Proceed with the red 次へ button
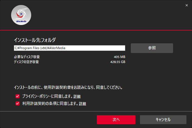192x128 pixels. pos(116,120)
